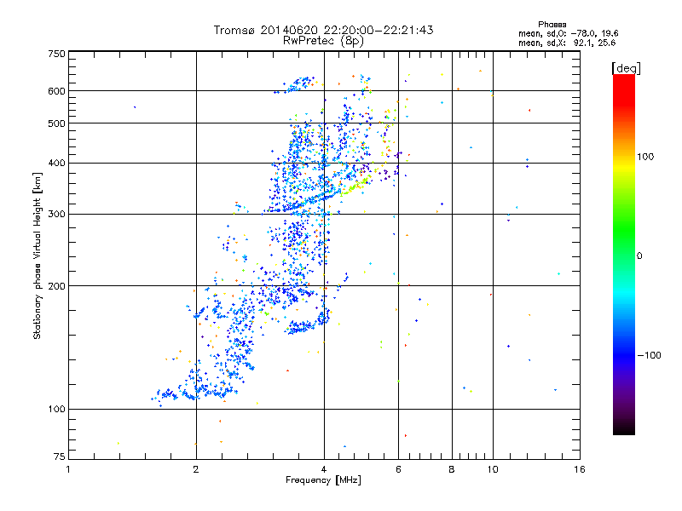Click colorbar tick label '0'
Screen dimensions: 682x511
[639, 256]
